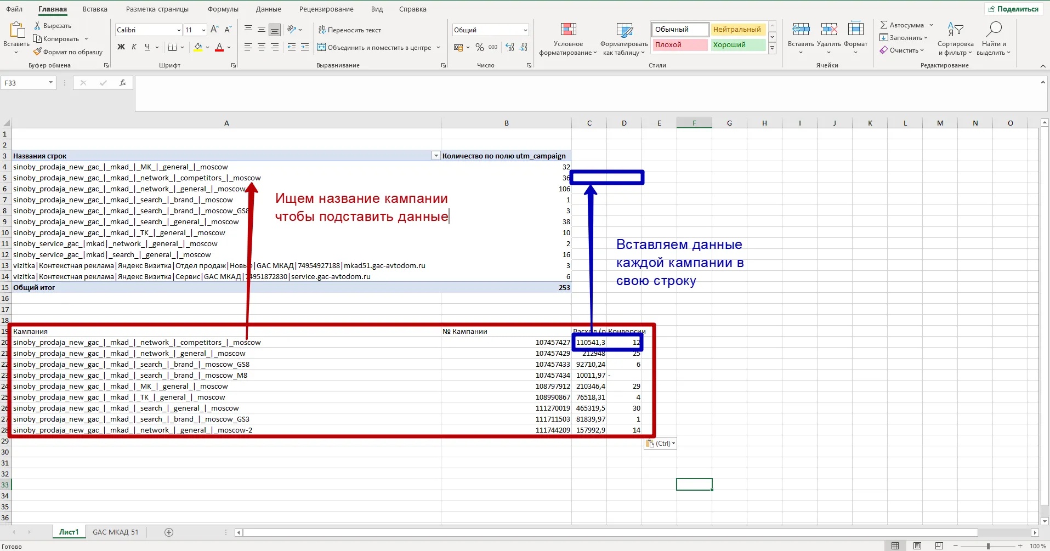Click the Format as Table icon
The image size is (1050, 551).
[624, 30]
